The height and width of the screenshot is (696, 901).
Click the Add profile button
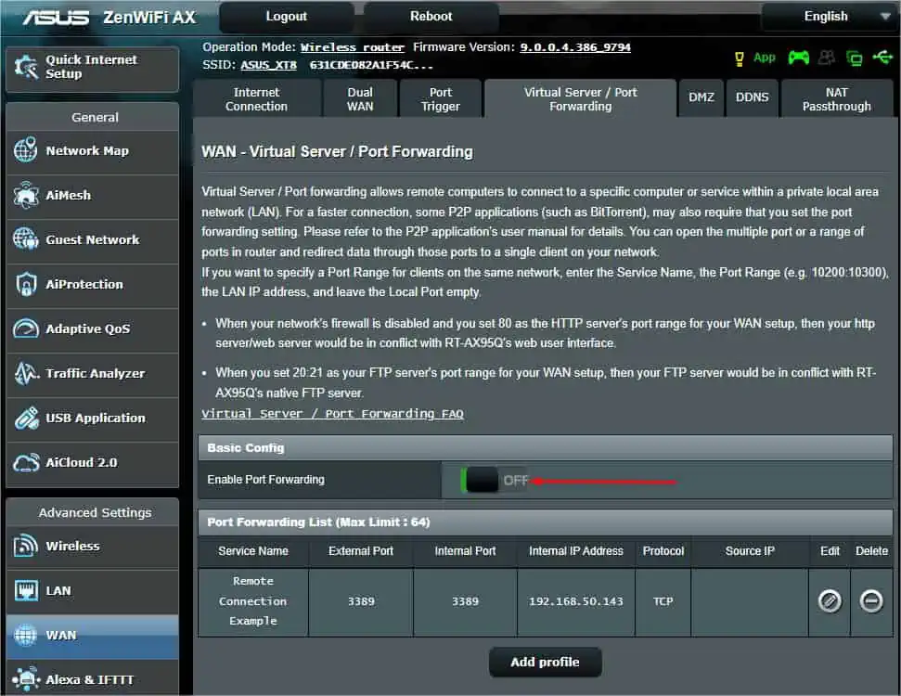click(545, 662)
